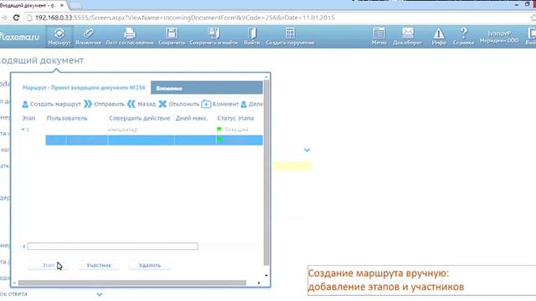Open Вложения paperclip icon in toolbar

coord(88,37)
